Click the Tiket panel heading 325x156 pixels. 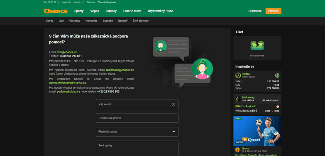click(239, 32)
